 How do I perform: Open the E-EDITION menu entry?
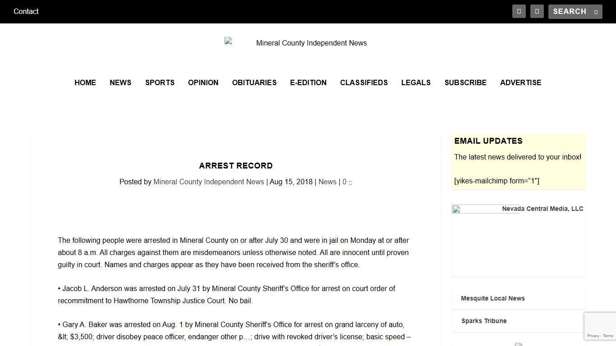pyautogui.click(x=308, y=82)
